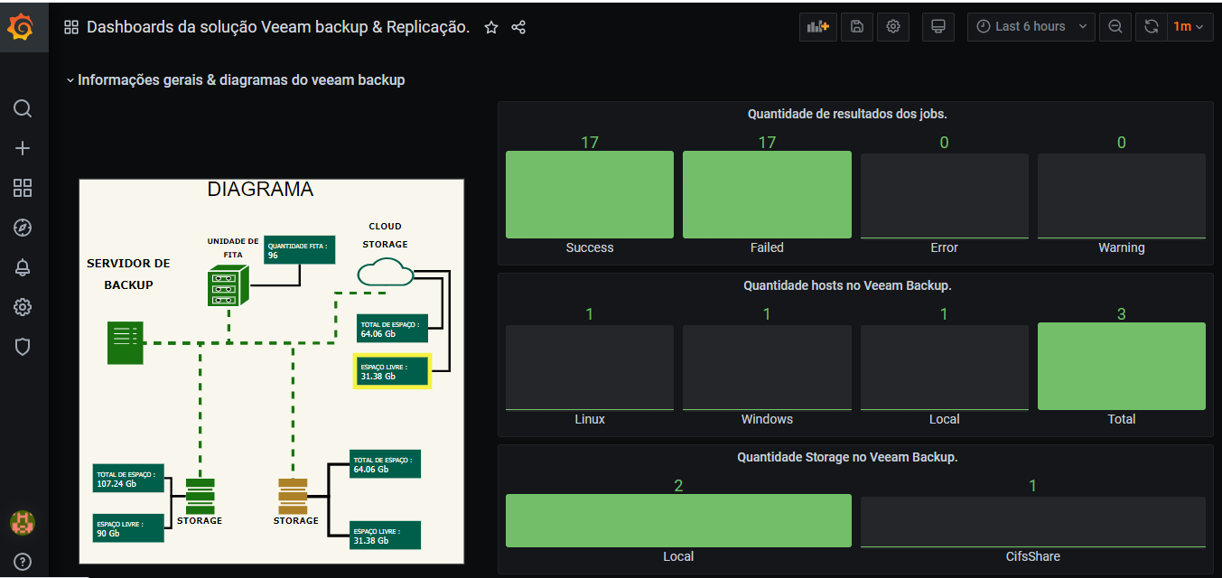Image resolution: width=1222 pixels, height=578 pixels.
Task: Share the dashboard via share icon
Action: tap(518, 27)
